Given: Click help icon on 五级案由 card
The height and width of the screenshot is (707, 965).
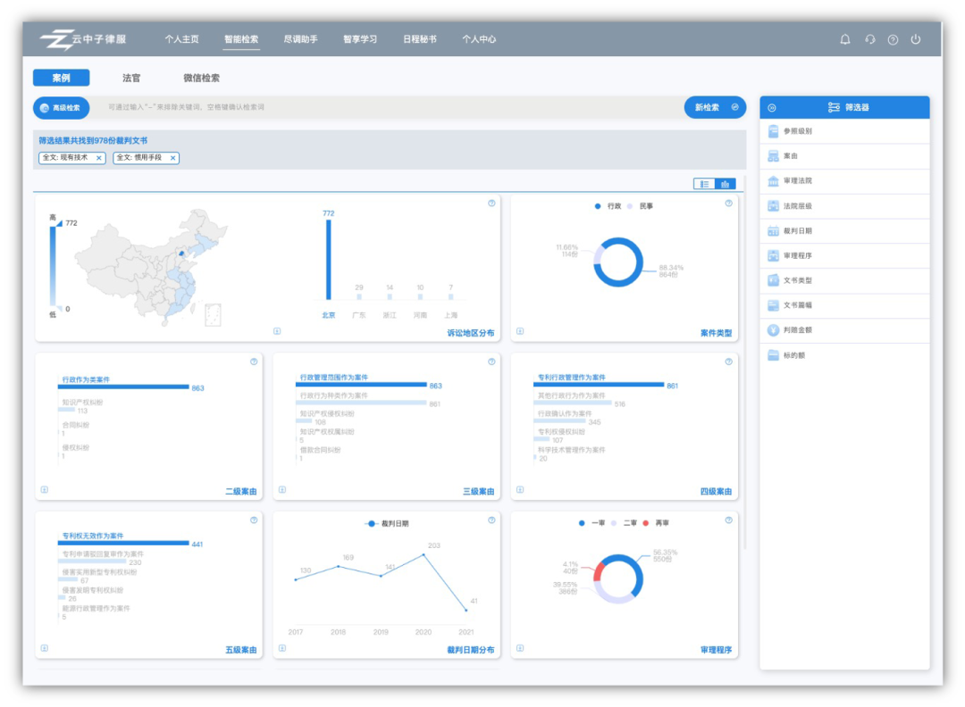Looking at the screenshot, I should [x=254, y=520].
